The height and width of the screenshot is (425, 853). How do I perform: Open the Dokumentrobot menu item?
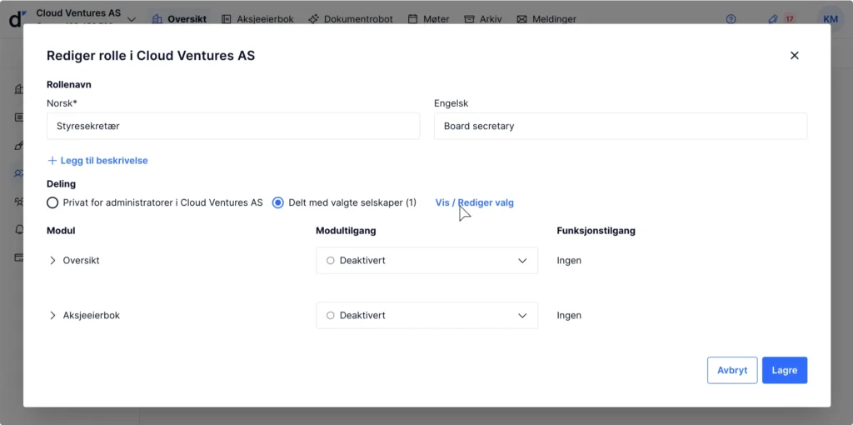coord(350,19)
